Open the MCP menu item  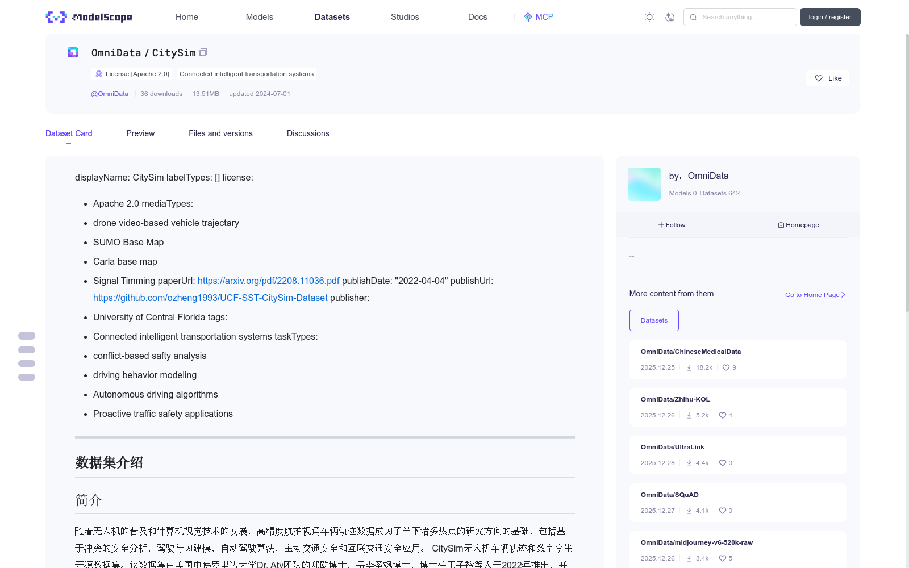[x=538, y=17]
